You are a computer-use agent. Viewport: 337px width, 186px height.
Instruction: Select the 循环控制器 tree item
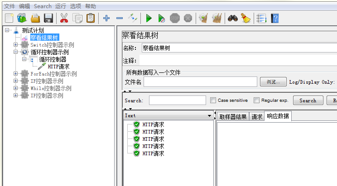[x=53, y=59]
